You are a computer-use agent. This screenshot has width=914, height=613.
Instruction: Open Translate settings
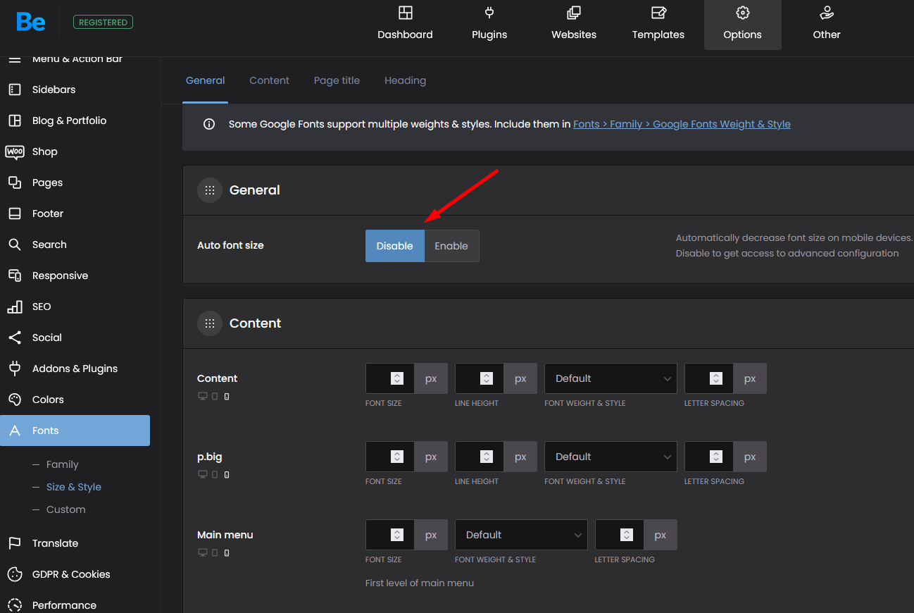coord(75,543)
